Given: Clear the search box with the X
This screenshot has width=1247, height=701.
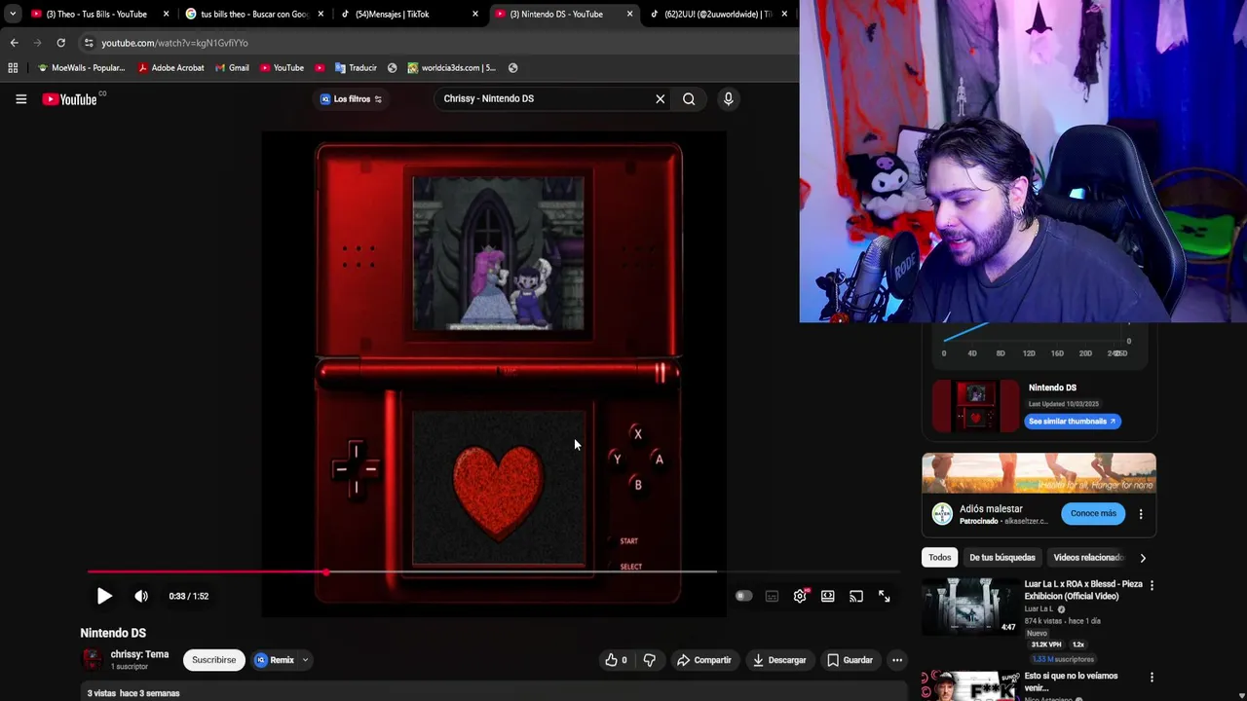Looking at the screenshot, I should 660,98.
